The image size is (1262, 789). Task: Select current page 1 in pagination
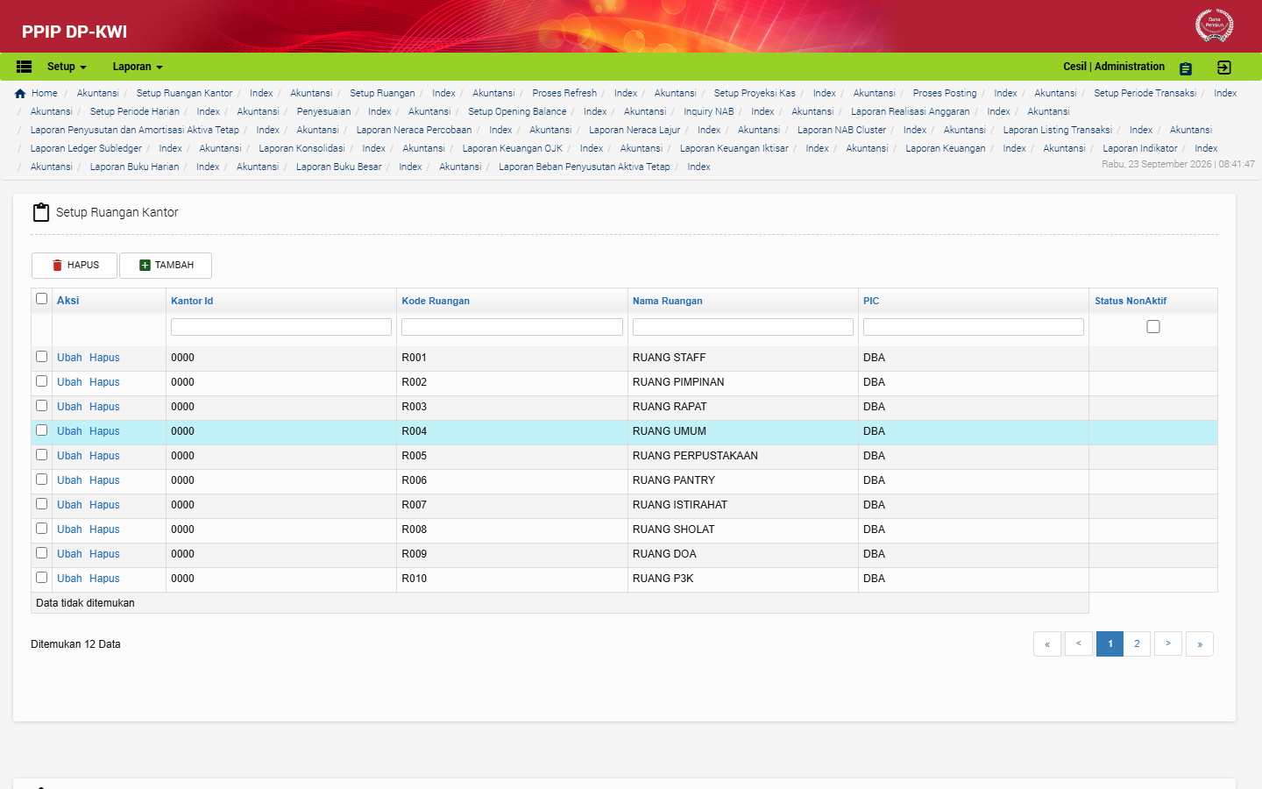(x=1110, y=644)
